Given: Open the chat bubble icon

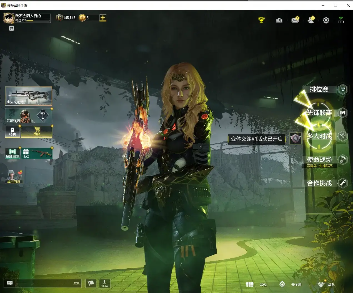Looking at the screenshot, I should point(10,283).
